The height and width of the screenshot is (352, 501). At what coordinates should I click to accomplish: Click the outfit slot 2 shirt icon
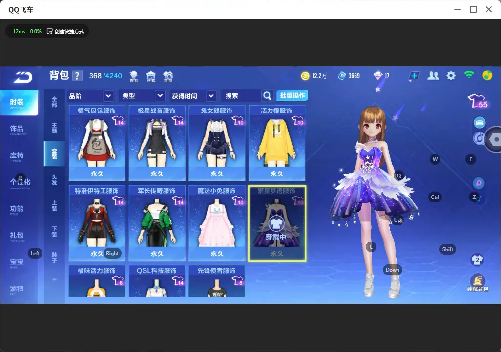tap(478, 260)
